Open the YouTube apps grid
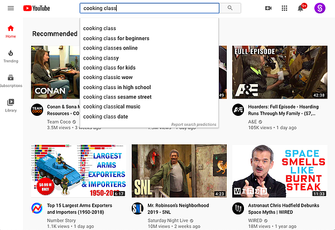The width and height of the screenshot is (335, 230). click(x=284, y=8)
